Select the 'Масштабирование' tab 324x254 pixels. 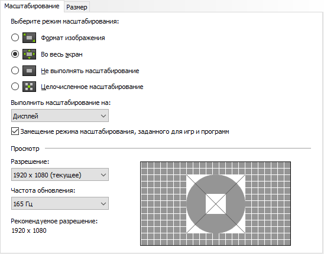click(32, 6)
